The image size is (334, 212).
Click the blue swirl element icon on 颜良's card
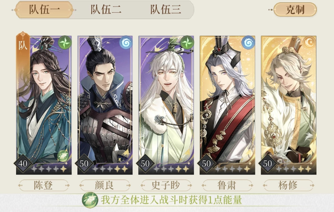126,42
